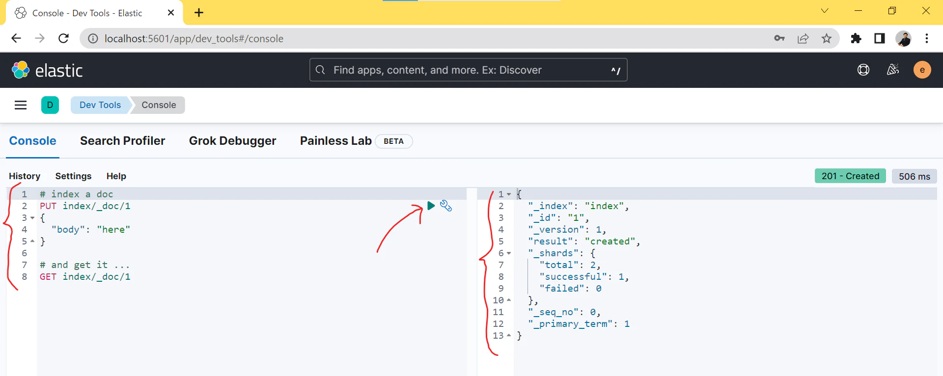Image resolution: width=943 pixels, height=376 pixels.
Task: Close the Console - Dev Tools tab
Action: pos(171,13)
